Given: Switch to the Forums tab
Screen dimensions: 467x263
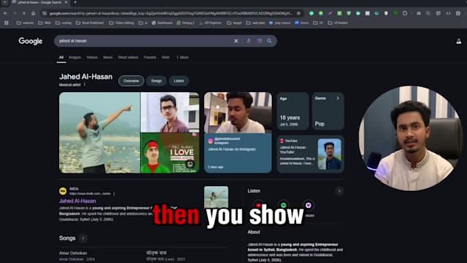Looking at the screenshot, I should pos(150,57).
